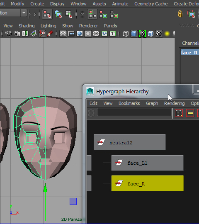This screenshot has height=224, width=199.
Task: Click Hypergraph yellow bar toolbar icon
Action: [x=190, y=113]
